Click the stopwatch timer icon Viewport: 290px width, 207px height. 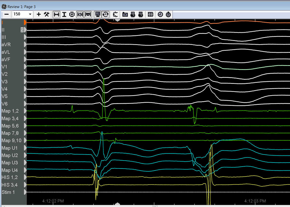pyautogui.click(x=168, y=14)
